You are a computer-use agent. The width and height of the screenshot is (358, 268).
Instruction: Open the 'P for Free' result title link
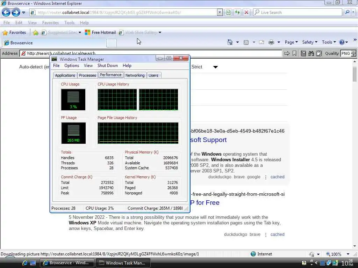(205, 203)
